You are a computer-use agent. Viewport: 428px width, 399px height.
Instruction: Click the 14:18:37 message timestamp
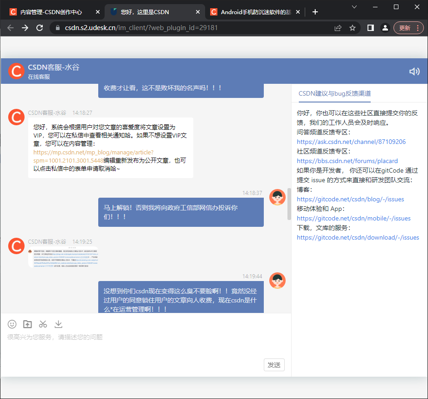click(252, 193)
